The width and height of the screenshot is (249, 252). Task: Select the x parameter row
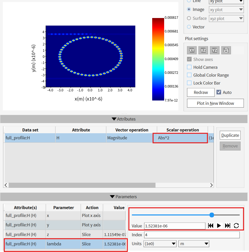click(65, 215)
